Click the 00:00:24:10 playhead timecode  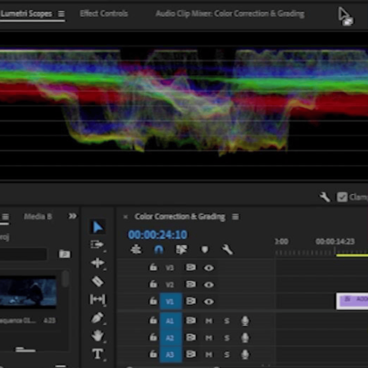(157, 235)
